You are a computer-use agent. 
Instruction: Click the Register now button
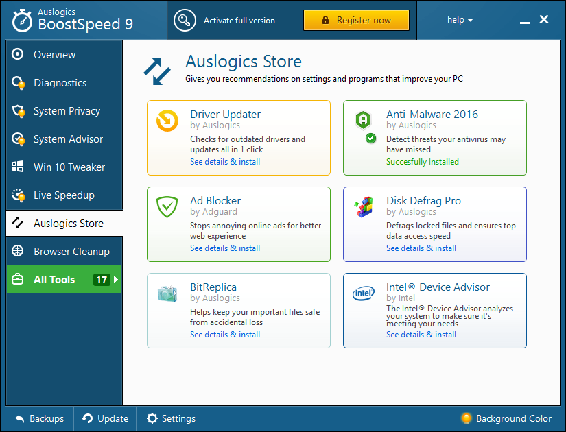[x=356, y=20]
